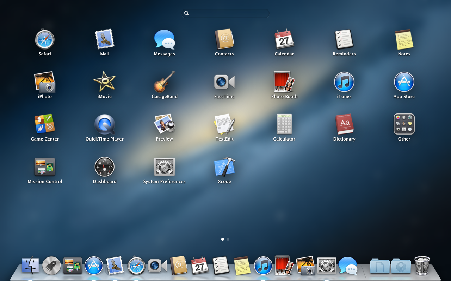Open the Other folder in Launchpad
This screenshot has height=281, width=451.
click(404, 124)
